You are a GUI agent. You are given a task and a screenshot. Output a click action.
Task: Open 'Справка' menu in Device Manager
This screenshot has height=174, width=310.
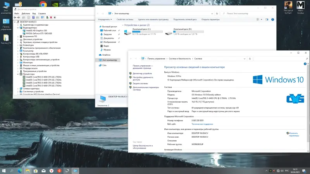[x=42, y=14]
